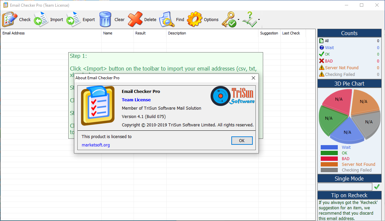The height and width of the screenshot is (221, 385).
Task: Filter by BAD in Counts panel
Action: pyautogui.click(x=350, y=61)
